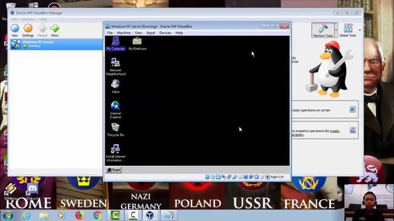394x221 pixels.
Task: Open Help menu in Windows NT server window
Action: point(179,33)
